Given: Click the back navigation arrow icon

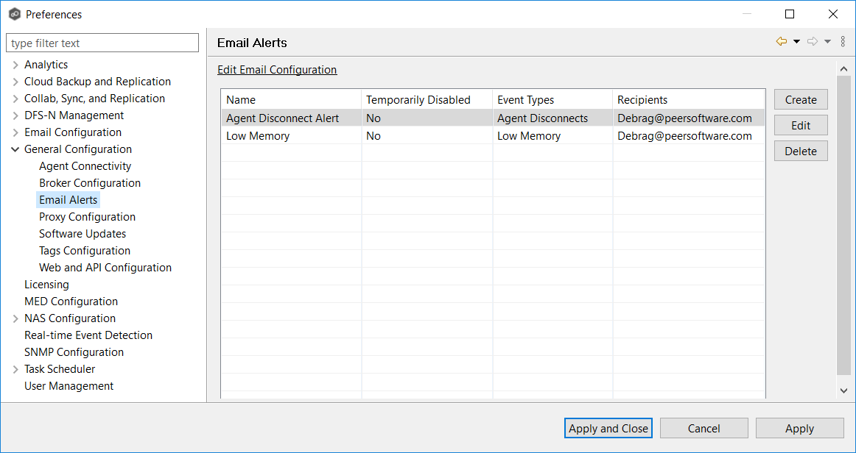Looking at the screenshot, I should pos(782,42).
